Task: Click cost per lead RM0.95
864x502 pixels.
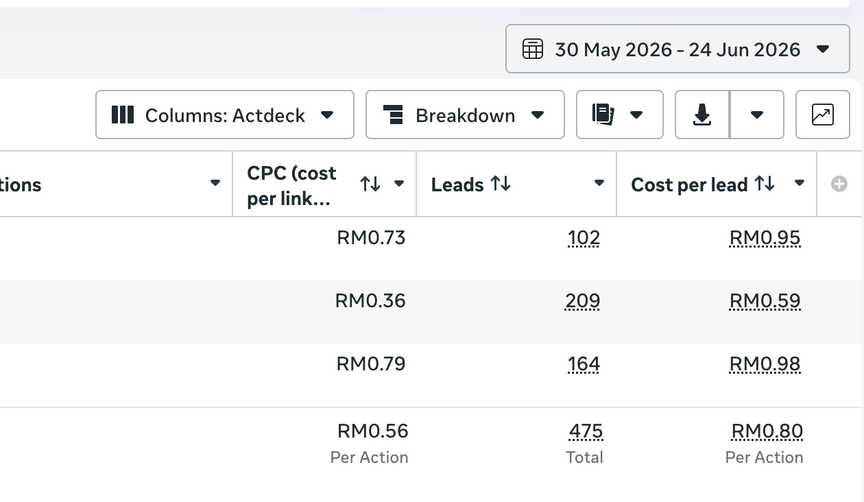Action: coord(765,238)
